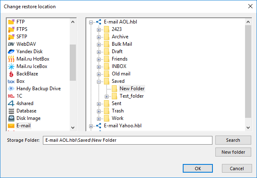Select the Test_folder tree item
Viewport: 257px width, 178px height.
[x=132, y=96]
